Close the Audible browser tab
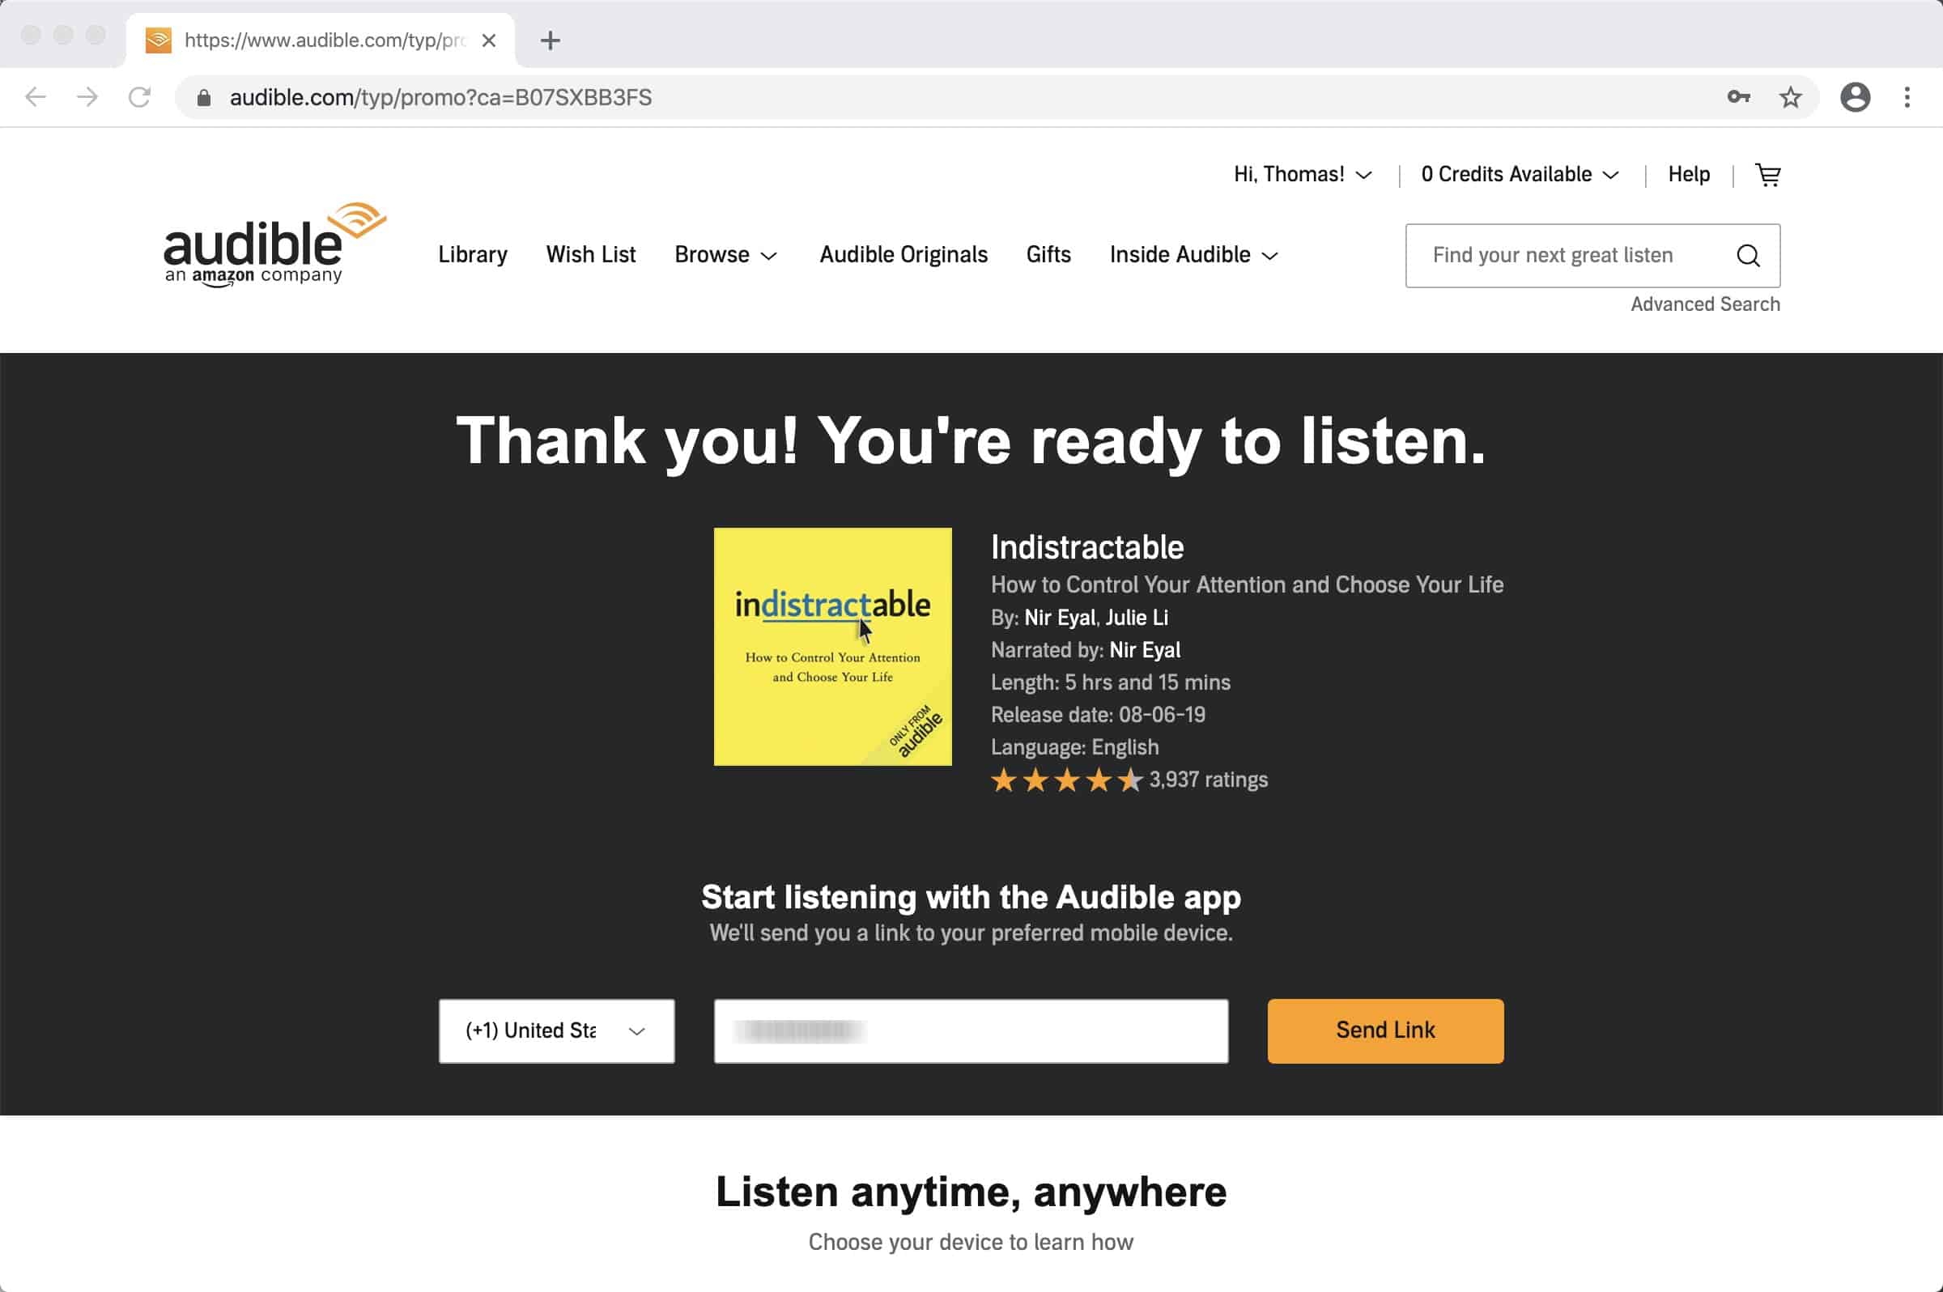Image resolution: width=1943 pixels, height=1292 pixels. pos(489,40)
